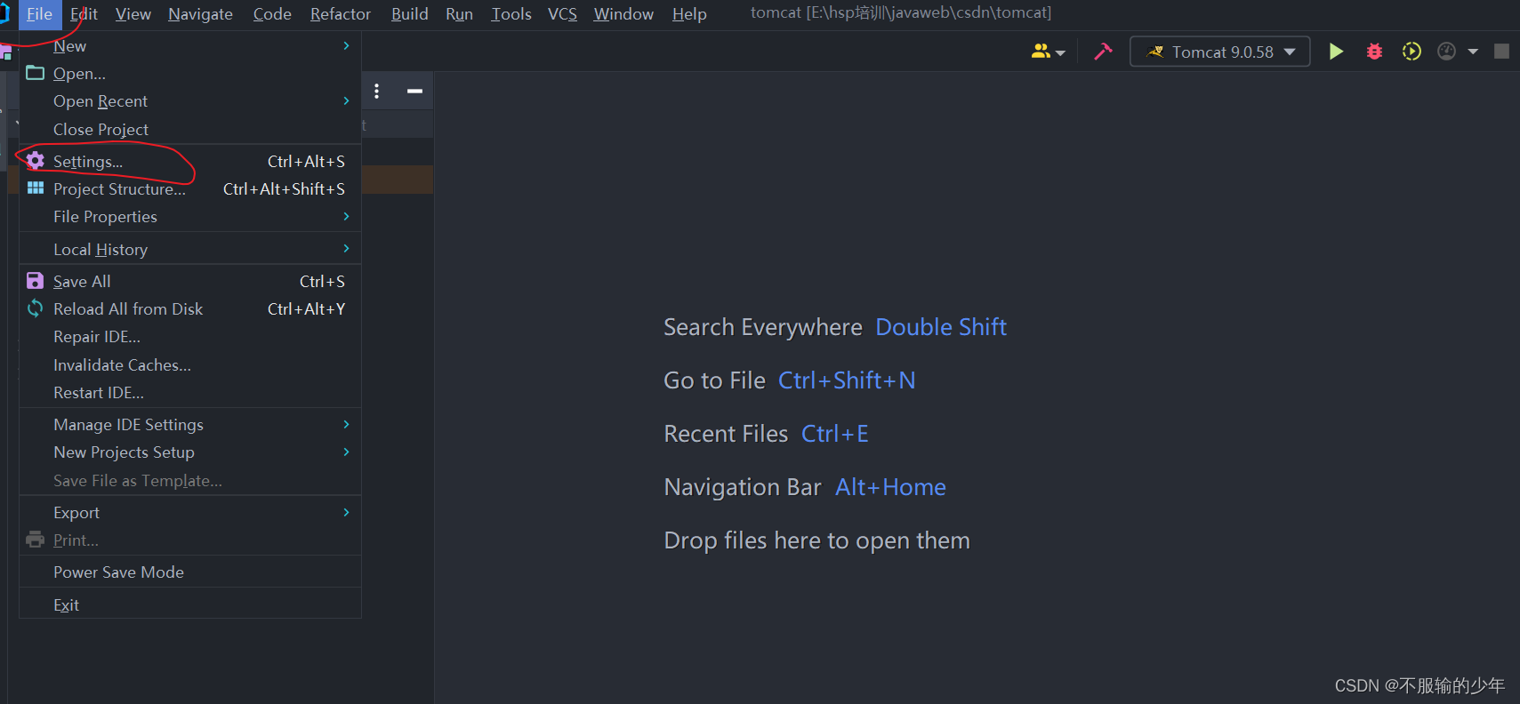This screenshot has height=704, width=1520.
Task: Open the Window menu
Action: [x=623, y=14]
